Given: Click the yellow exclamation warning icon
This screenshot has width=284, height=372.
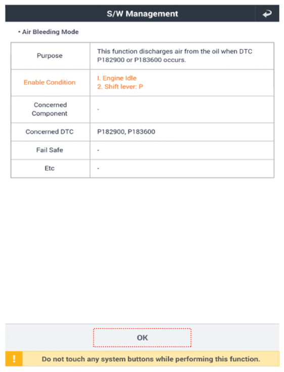Looking at the screenshot, I should [14, 359].
